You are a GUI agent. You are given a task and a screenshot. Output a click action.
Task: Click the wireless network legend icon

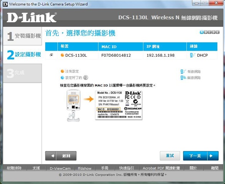pos(183,78)
